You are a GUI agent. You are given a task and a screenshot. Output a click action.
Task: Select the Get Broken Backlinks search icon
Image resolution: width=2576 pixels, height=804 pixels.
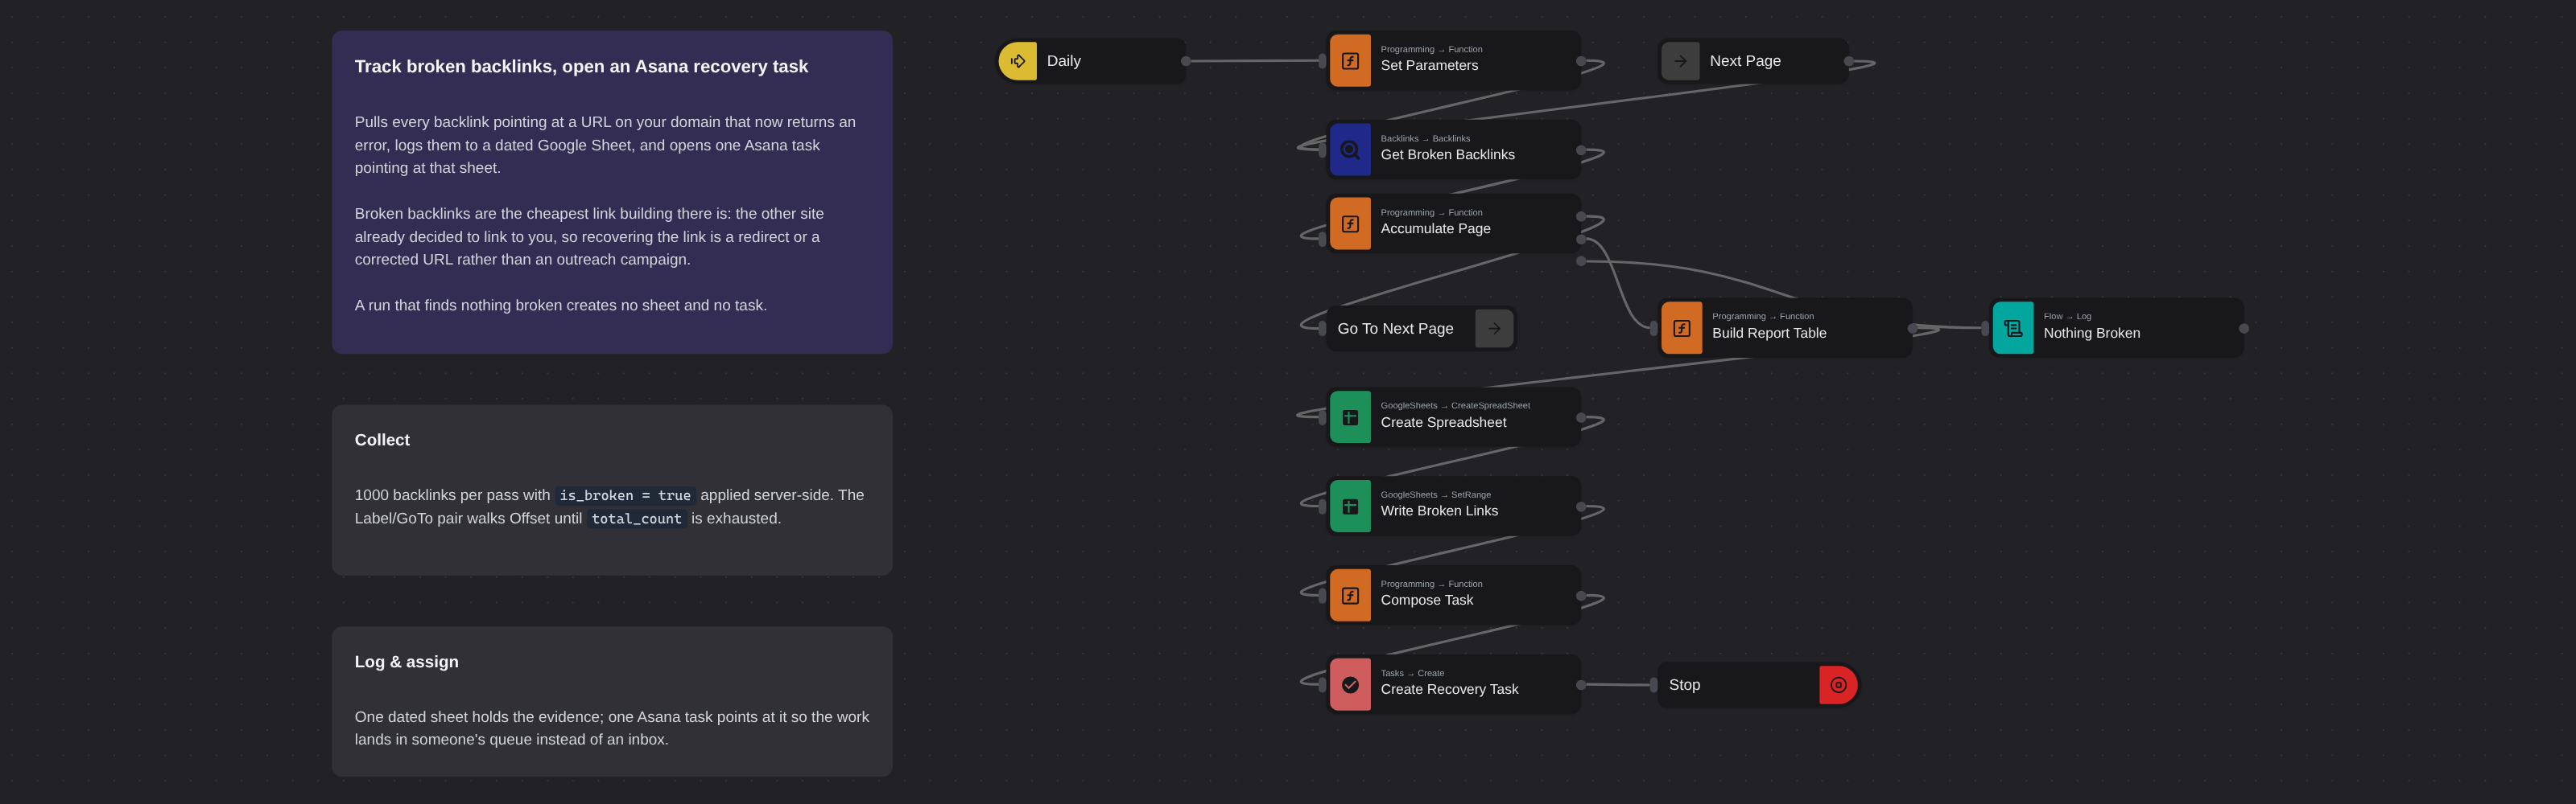[x=1350, y=150]
